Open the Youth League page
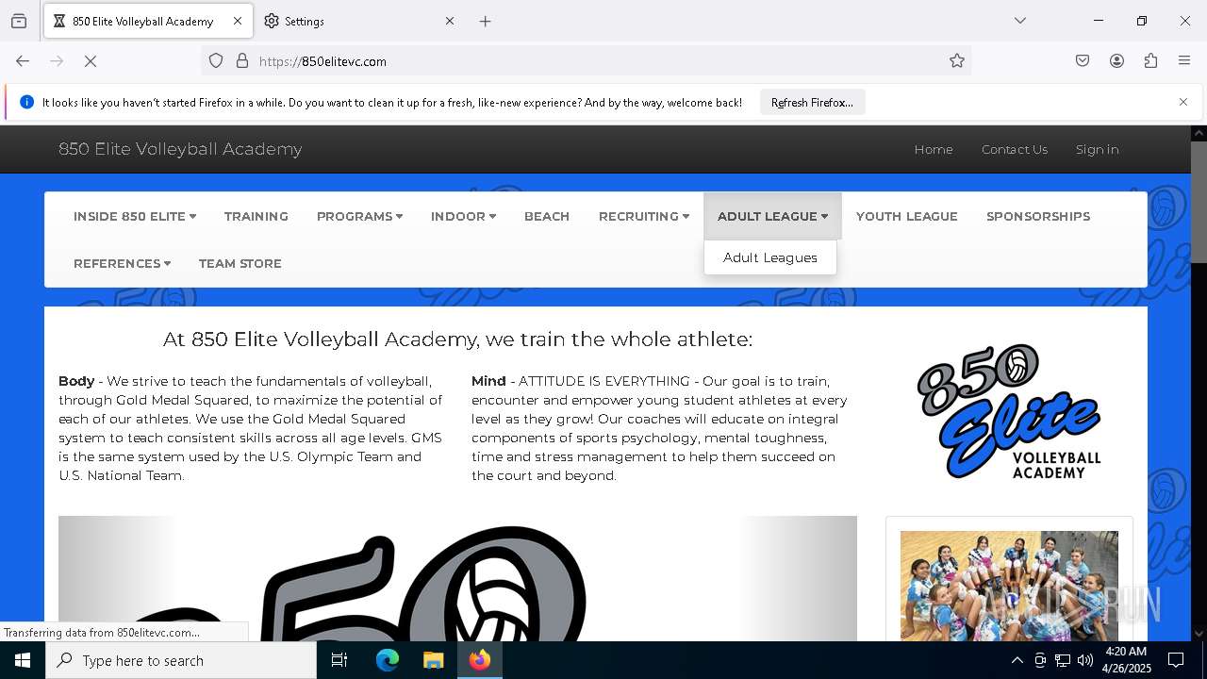This screenshot has height=679, width=1207. (907, 216)
